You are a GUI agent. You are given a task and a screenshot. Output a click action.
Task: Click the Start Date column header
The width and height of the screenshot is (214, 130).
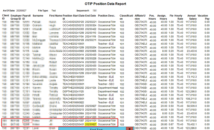click(79, 16)
